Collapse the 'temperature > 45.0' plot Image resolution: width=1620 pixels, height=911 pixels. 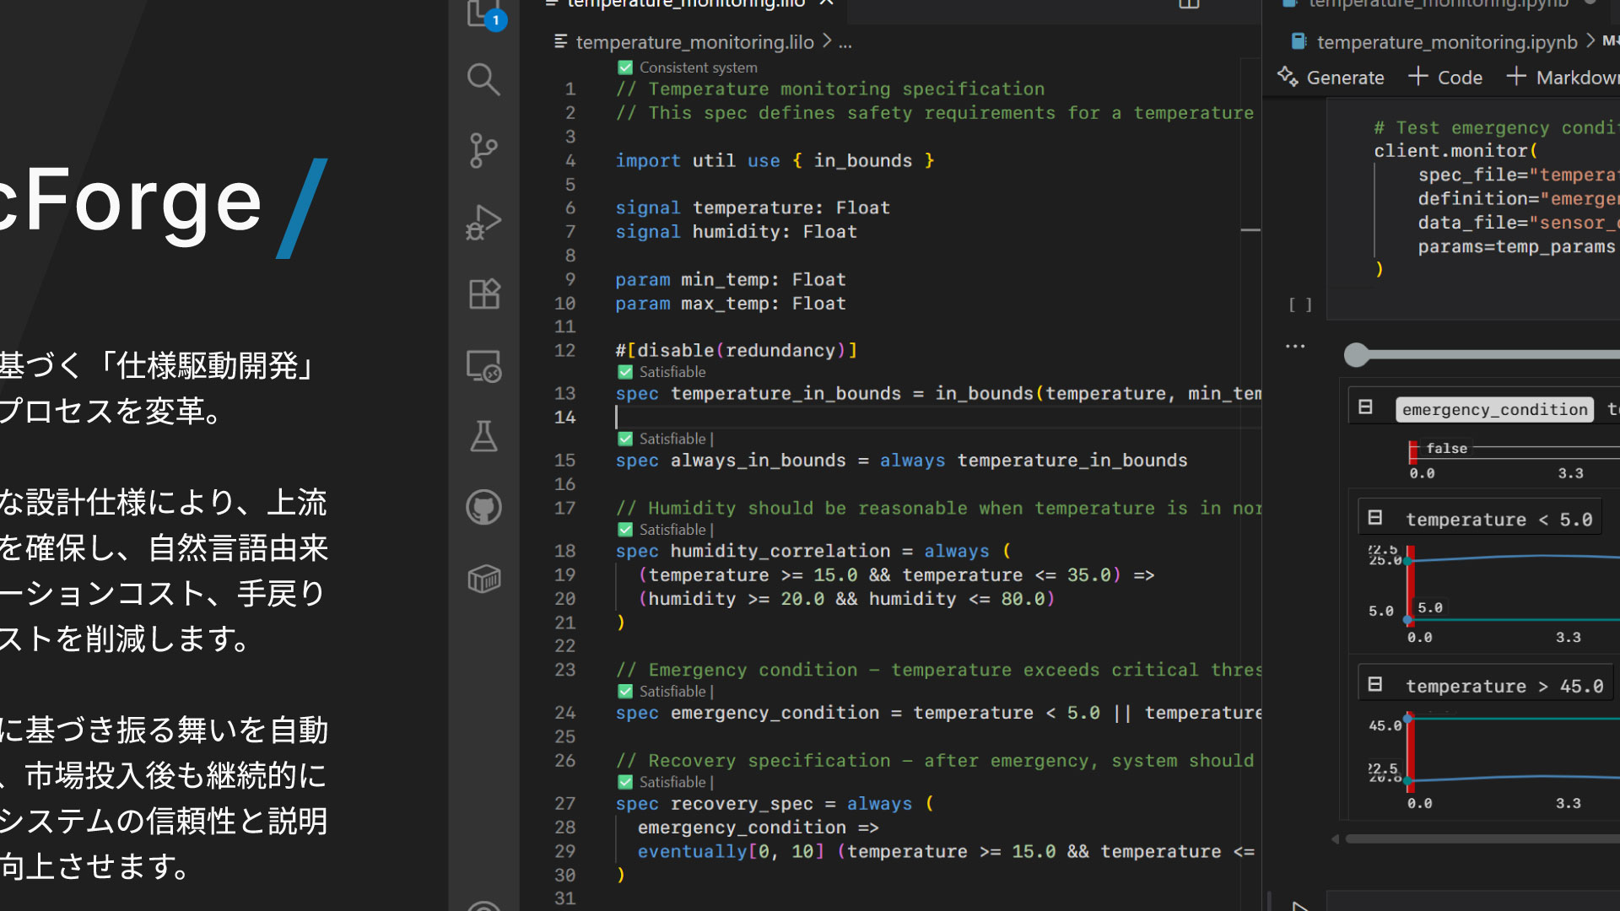tap(1375, 684)
